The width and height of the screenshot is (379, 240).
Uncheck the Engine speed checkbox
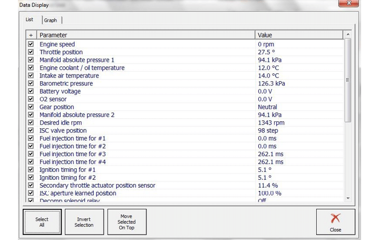pyautogui.click(x=31, y=44)
